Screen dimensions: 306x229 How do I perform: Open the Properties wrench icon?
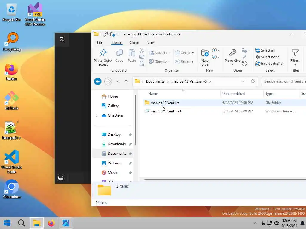tap(232, 52)
